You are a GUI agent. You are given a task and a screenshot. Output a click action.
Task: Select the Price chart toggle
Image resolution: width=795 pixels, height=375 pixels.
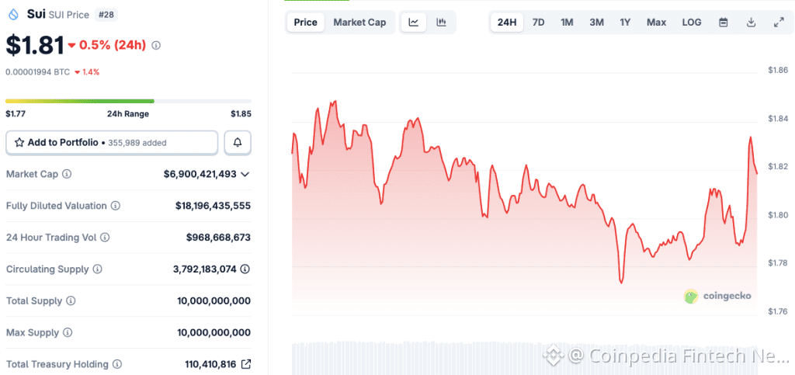(x=305, y=23)
